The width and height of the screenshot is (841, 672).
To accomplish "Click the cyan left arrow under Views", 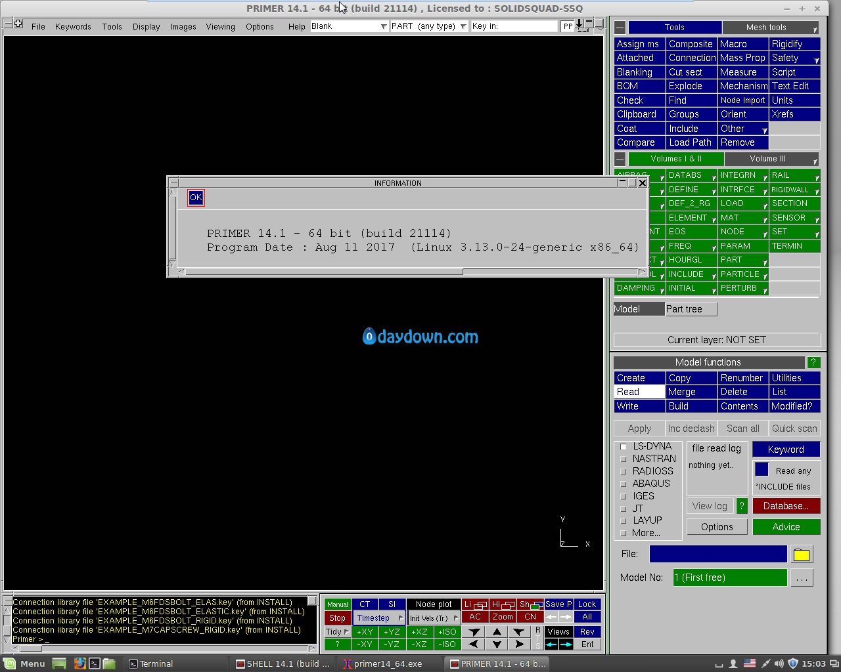I will click(x=551, y=644).
